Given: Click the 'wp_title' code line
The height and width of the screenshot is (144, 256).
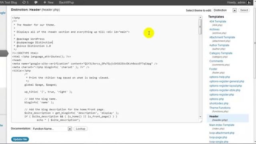Looking at the screenshot, I should pyautogui.click(x=48, y=92).
